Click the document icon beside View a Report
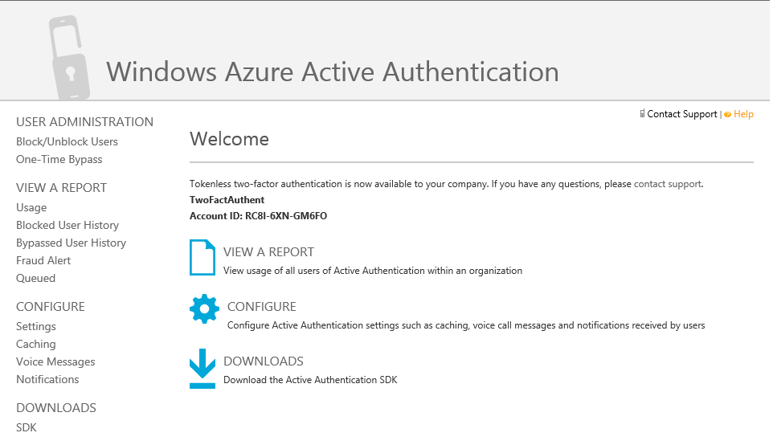Viewport: 773px width, 445px height. 202,258
